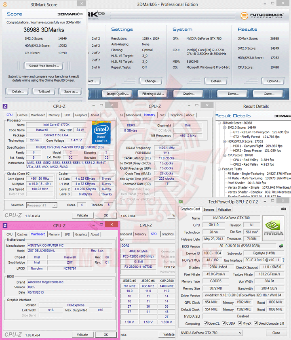Click the 3DMark Score window orange icon

pos(5,4)
